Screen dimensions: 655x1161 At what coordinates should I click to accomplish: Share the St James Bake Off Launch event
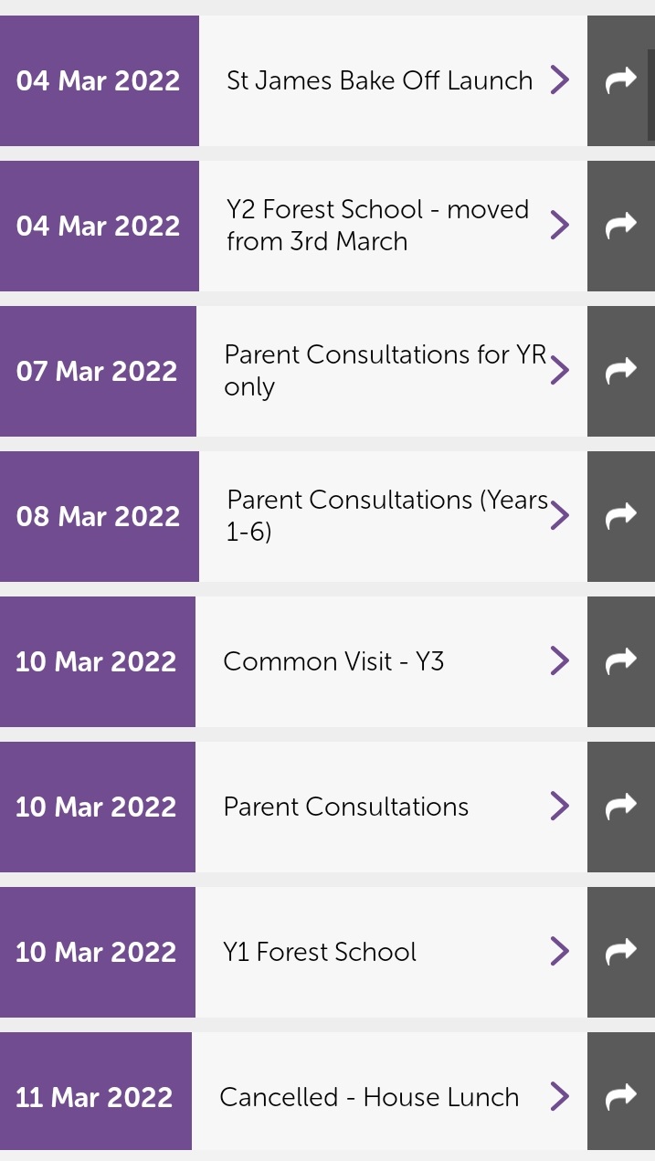coord(621,80)
